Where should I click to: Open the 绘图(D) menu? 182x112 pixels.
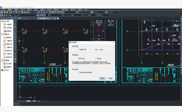pos(42,10)
